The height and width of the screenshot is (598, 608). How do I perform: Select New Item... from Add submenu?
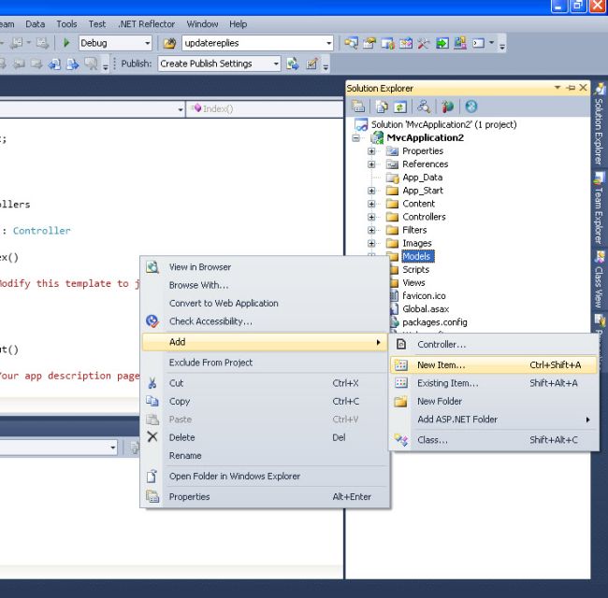(441, 365)
